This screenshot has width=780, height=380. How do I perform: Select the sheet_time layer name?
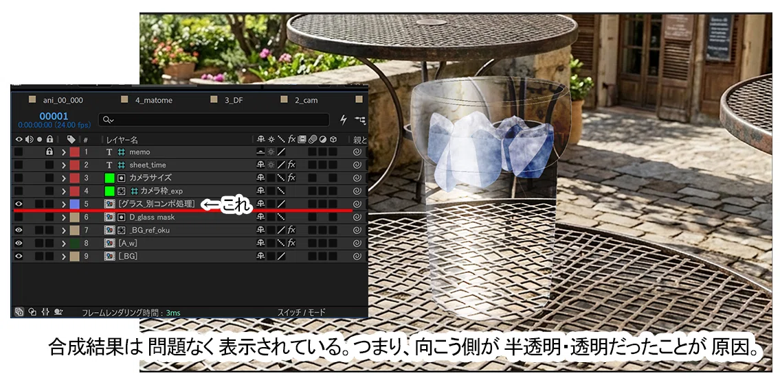pos(148,165)
